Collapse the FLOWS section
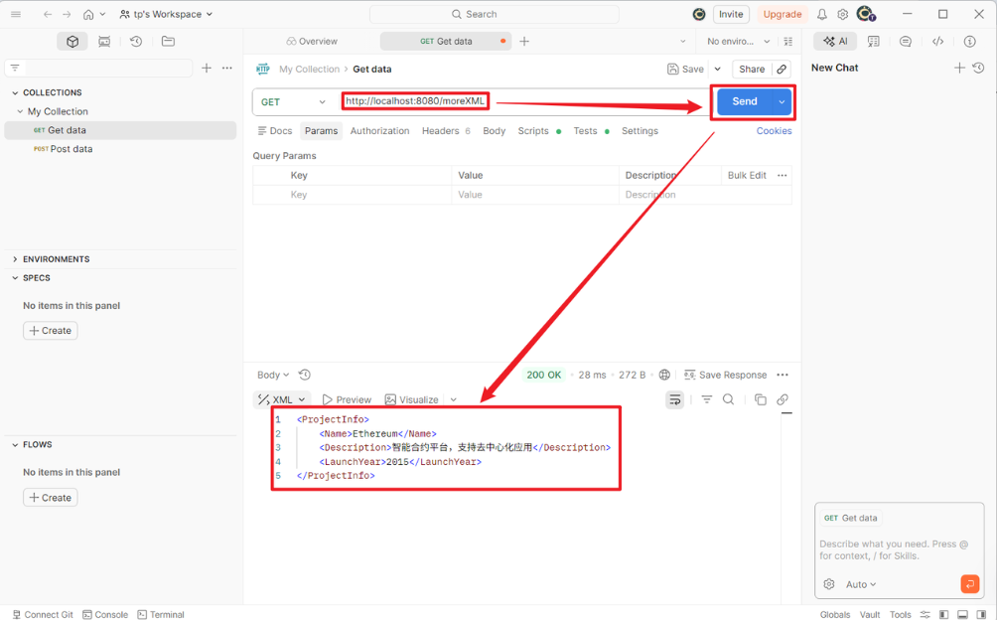 pos(15,444)
